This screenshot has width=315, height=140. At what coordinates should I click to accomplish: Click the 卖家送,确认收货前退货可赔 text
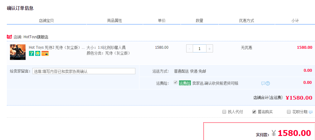pos(216,84)
